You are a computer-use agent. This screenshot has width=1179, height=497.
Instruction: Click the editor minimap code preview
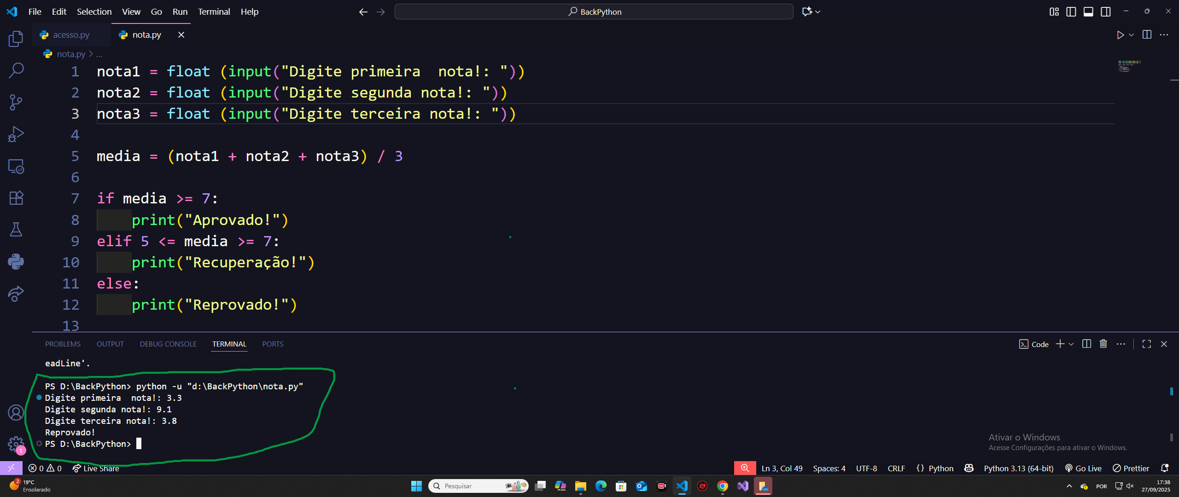(x=1129, y=66)
